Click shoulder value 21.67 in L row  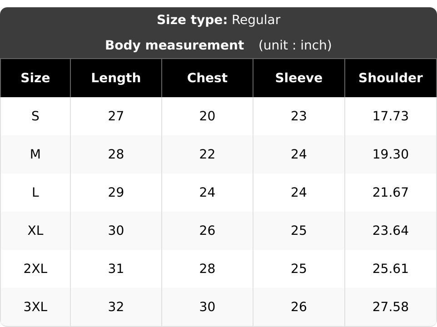tap(391, 192)
